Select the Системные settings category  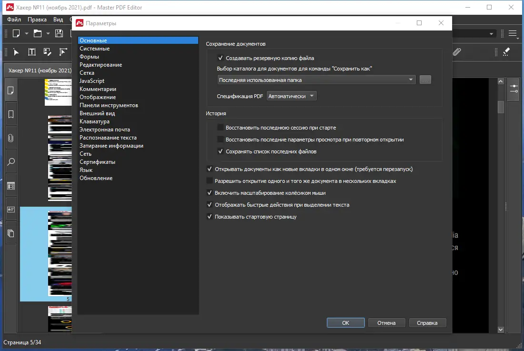[x=138, y=49]
